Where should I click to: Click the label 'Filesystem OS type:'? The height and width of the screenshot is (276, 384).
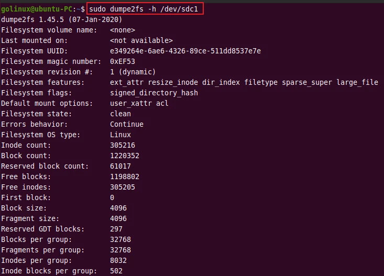[41, 135]
